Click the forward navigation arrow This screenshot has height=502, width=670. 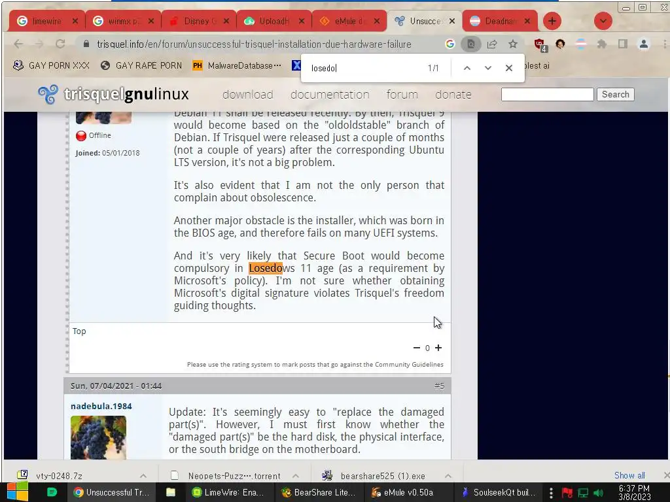click(39, 44)
